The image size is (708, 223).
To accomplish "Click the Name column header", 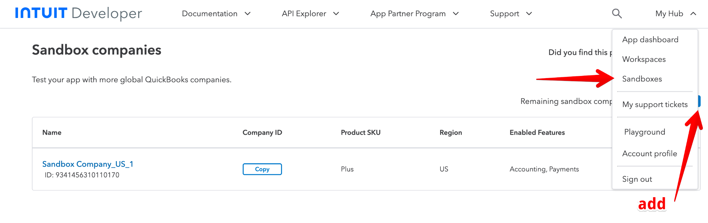I will (x=52, y=133).
